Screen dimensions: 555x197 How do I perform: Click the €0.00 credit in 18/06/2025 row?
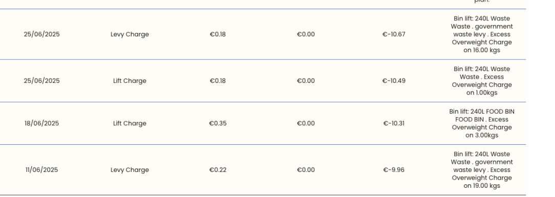pyautogui.click(x=306, y=123)
